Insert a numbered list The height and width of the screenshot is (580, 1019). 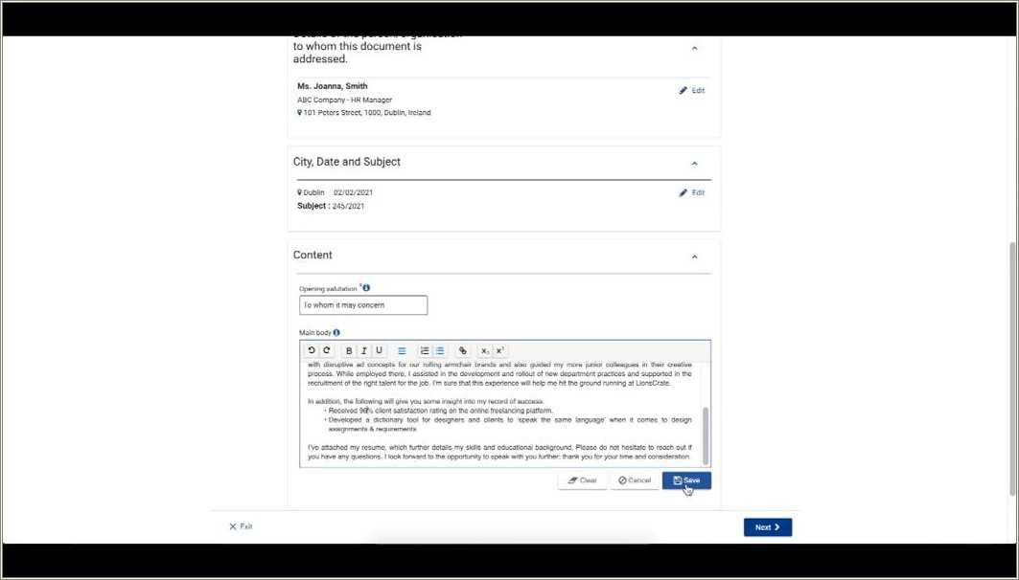coord(425,351)
